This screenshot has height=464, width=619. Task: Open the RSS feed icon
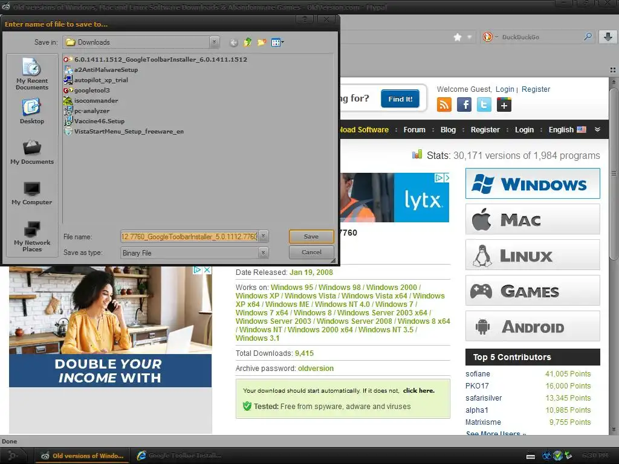444,105
